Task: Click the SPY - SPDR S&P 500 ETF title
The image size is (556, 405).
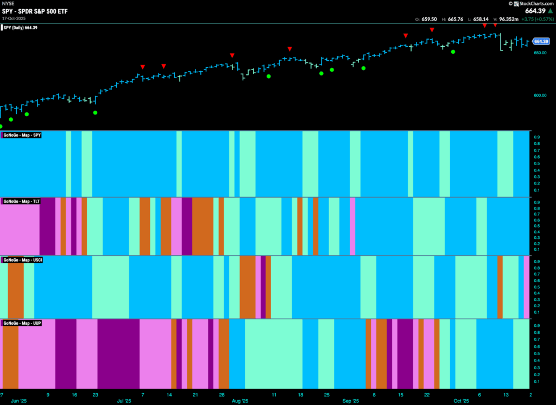Action: pyautogui.click(x=35, y=11)
